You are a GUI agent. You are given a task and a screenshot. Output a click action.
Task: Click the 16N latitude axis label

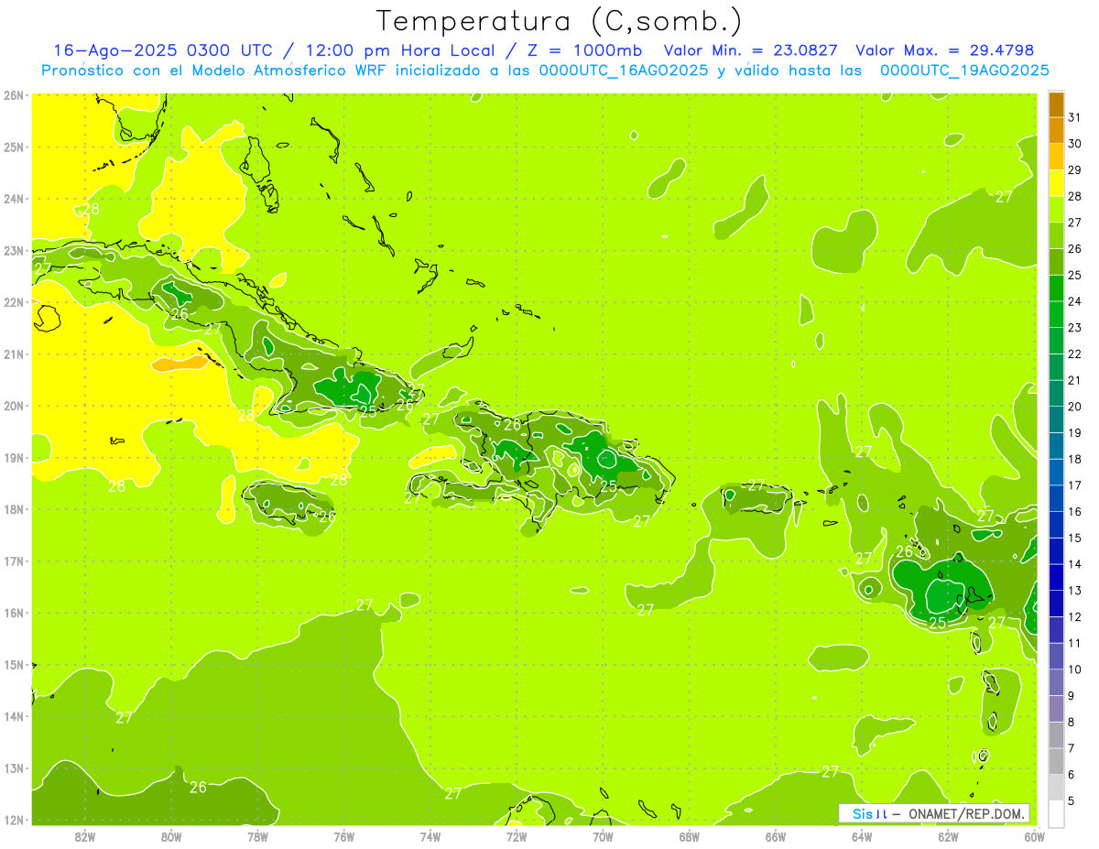[x=13, y=613]
